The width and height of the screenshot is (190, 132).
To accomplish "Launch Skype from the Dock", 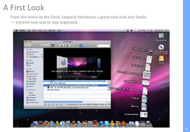I will 107,123.
